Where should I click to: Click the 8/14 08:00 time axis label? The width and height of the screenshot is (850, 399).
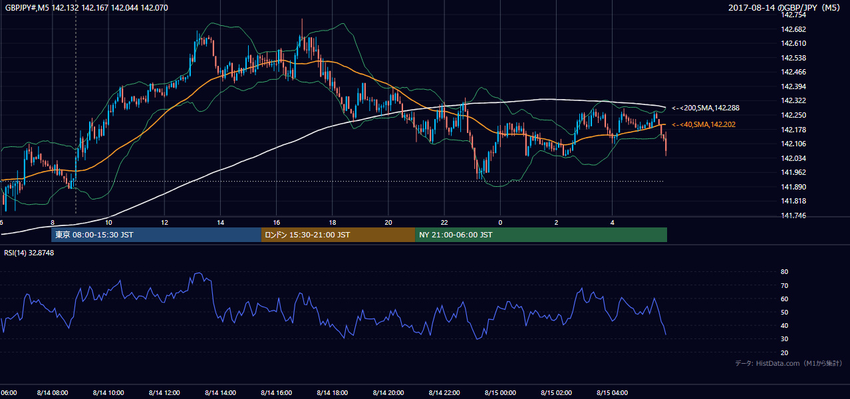click(x=52, y=392)
